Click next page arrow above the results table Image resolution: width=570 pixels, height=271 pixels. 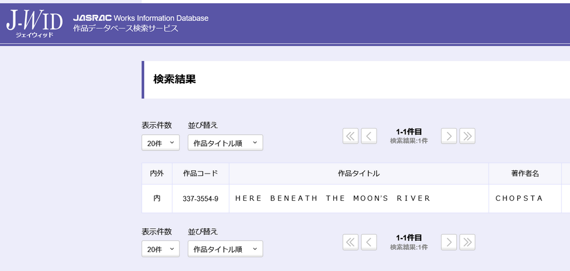click(x=449, y=136)
